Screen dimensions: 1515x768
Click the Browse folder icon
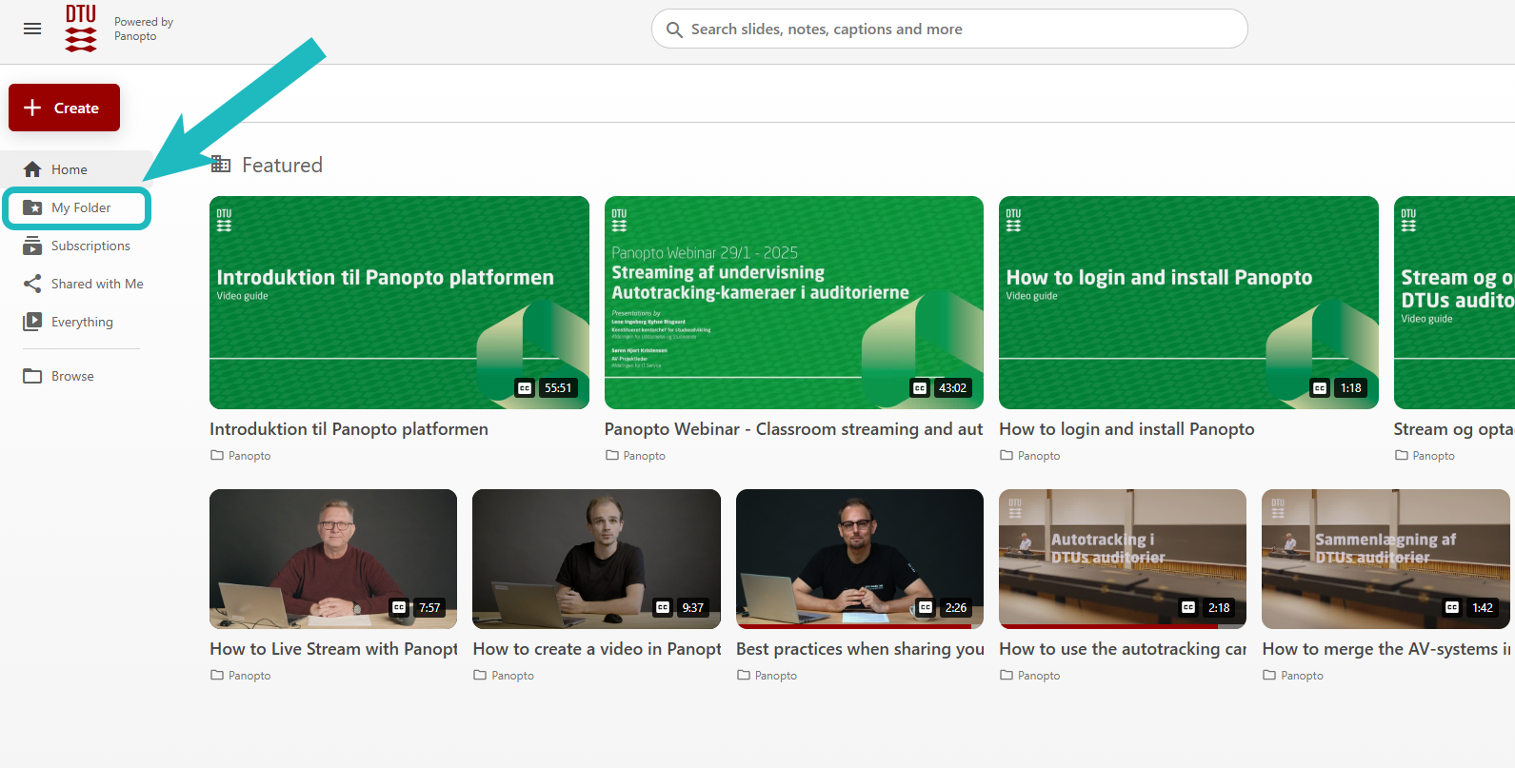(32, 376)
